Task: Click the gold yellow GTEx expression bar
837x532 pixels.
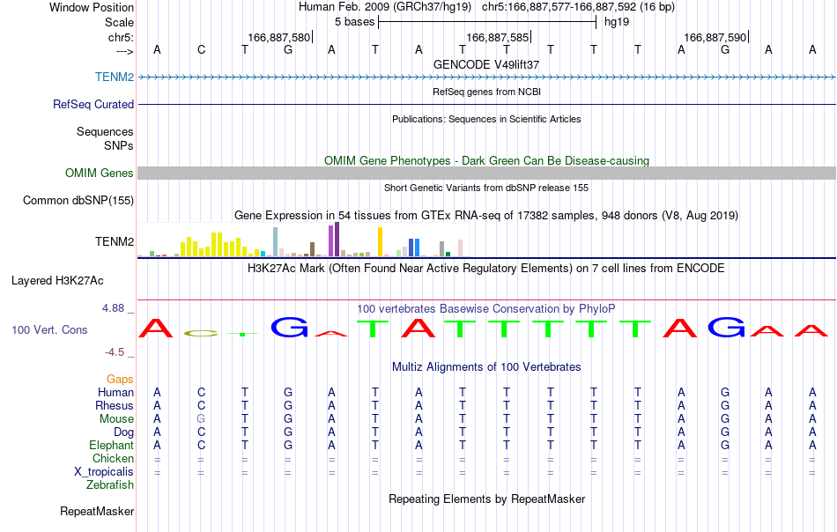Action: (x=380, y=241)
